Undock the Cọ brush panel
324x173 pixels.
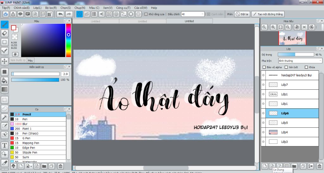(65, 109)
